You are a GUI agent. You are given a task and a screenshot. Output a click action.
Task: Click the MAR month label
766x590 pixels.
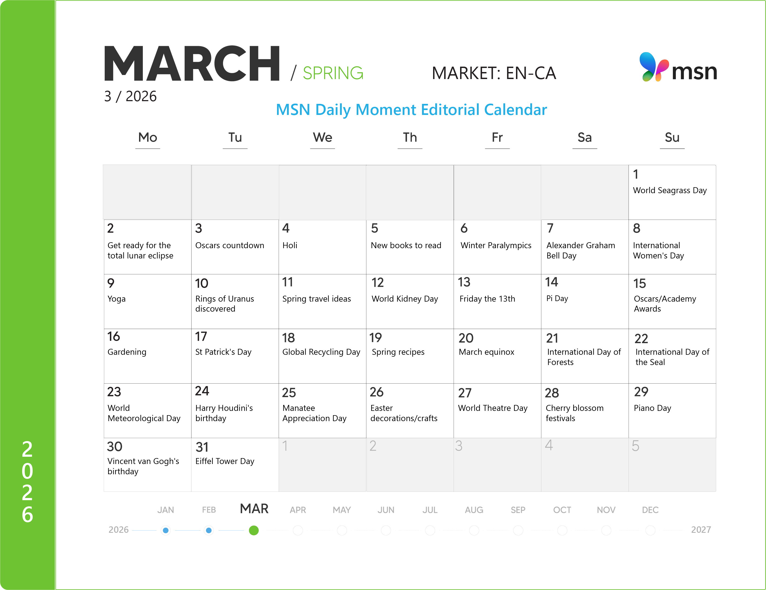(x=254, y=508)
